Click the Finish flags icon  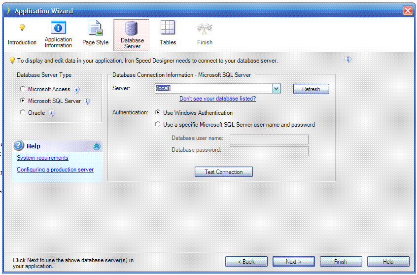coord(205,29)
